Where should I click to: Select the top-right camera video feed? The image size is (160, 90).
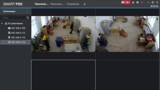point(127,34)
